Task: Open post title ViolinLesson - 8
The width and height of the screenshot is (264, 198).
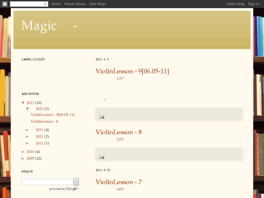Action: pos(118,132)
